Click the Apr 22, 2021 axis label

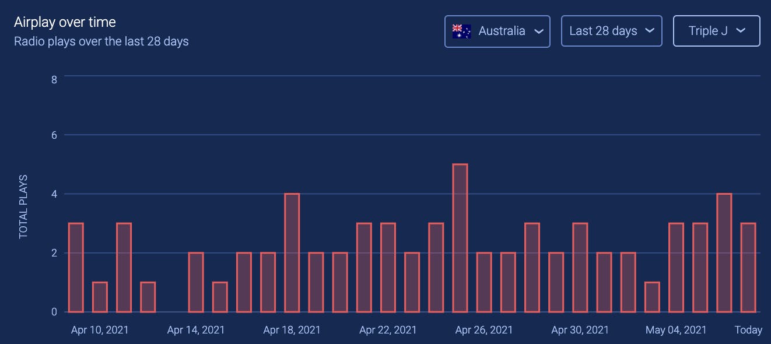tap(388, 329)
